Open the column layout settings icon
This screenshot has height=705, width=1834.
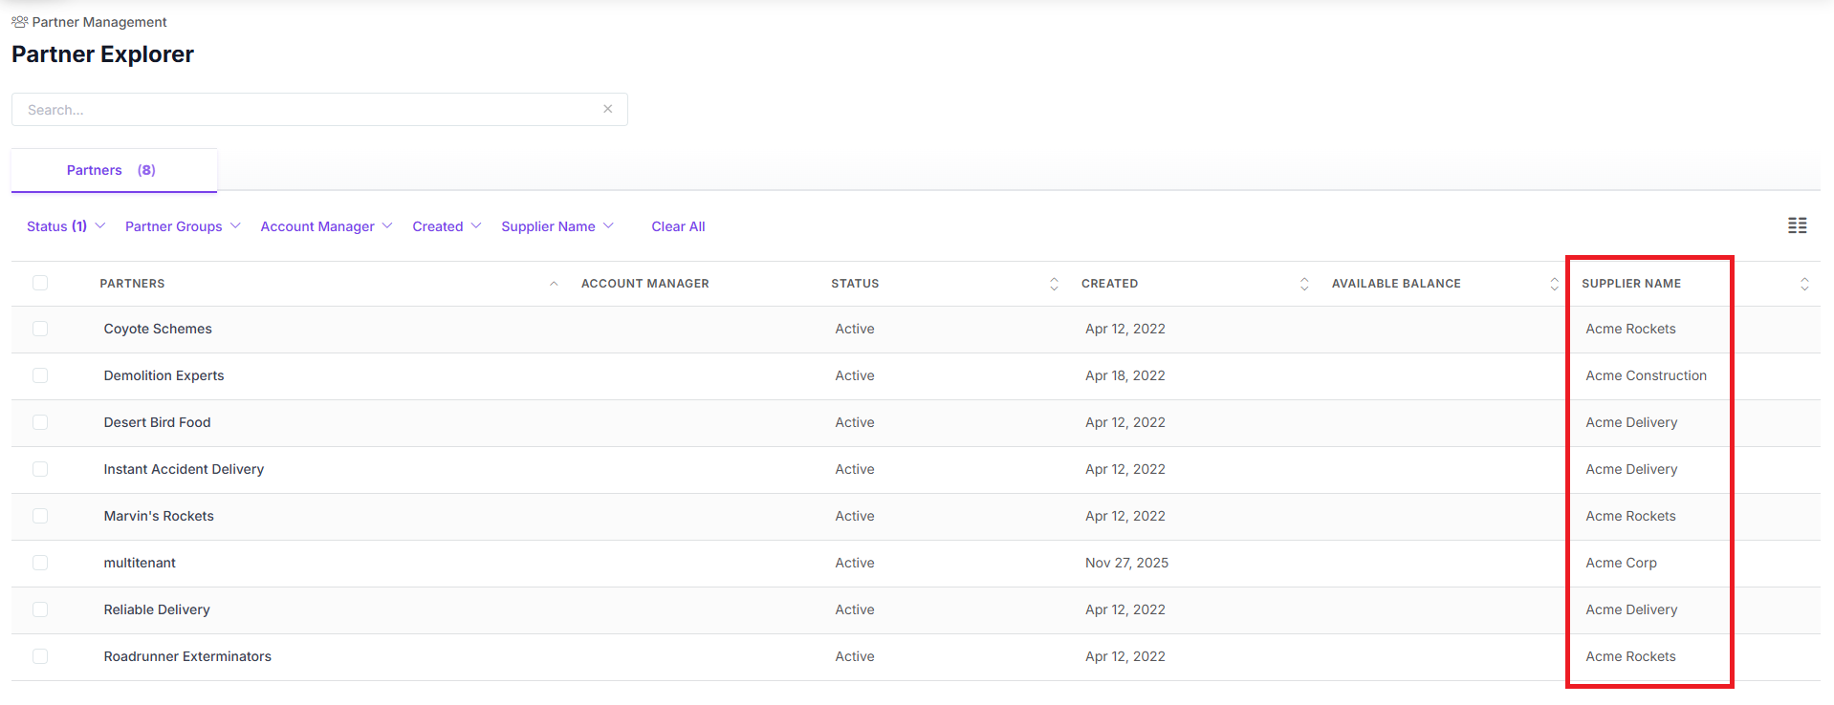[x=1797, y=225]
